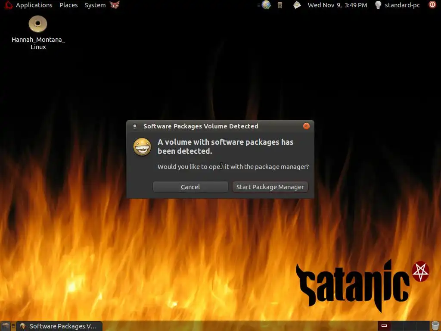This screenshot has height=331, width=441.
Task: Click the red distro logo beside Applications
Action: coord(9,5)
